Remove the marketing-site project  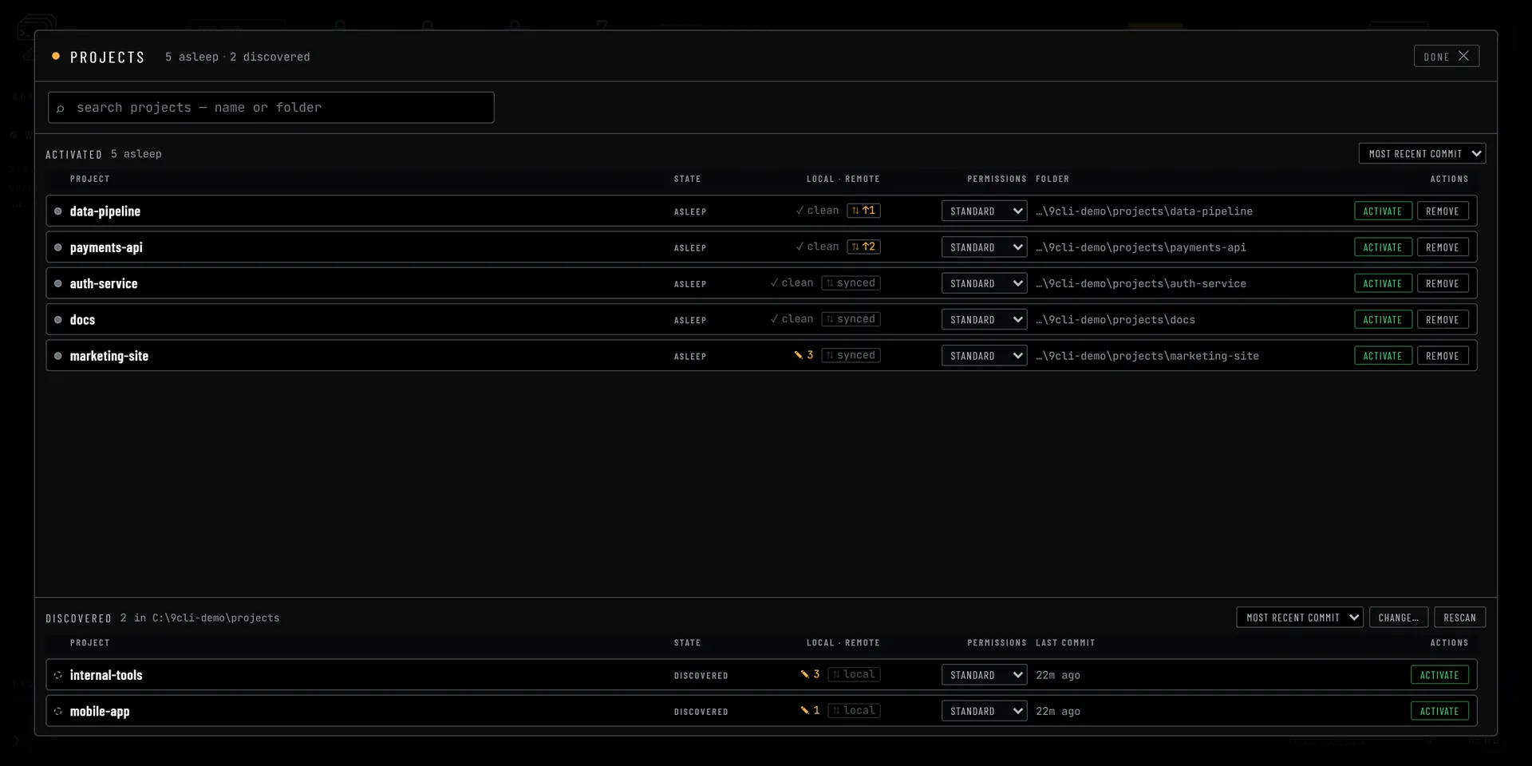click(1443, 356)
